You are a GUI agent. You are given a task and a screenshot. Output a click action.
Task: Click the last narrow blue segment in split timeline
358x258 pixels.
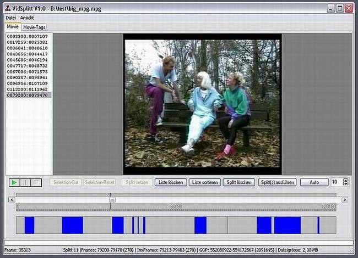pyautogui.click(x=318, y=225)
